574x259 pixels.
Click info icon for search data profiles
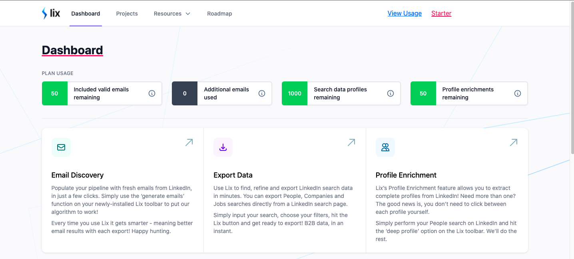click(x=391, y=93)
